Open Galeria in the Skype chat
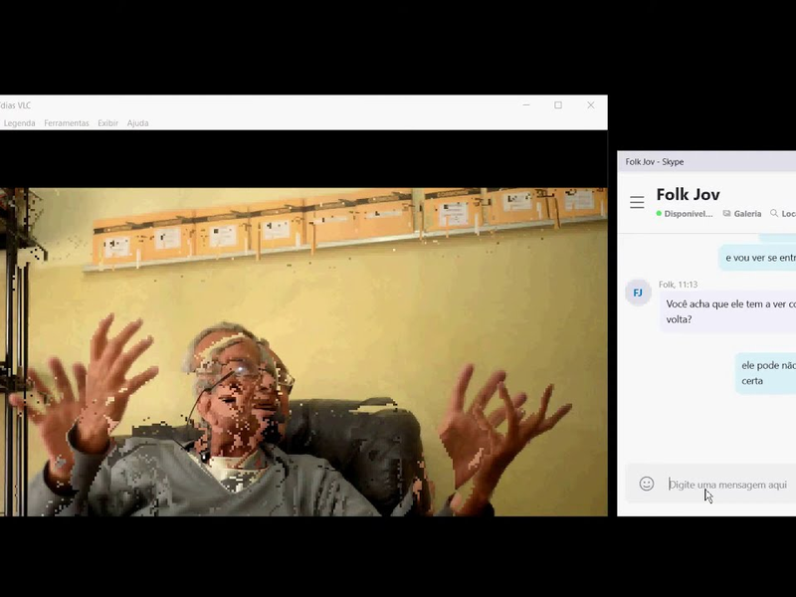Image resolution: width=796 pixels, height=597 pixels. 747,214
